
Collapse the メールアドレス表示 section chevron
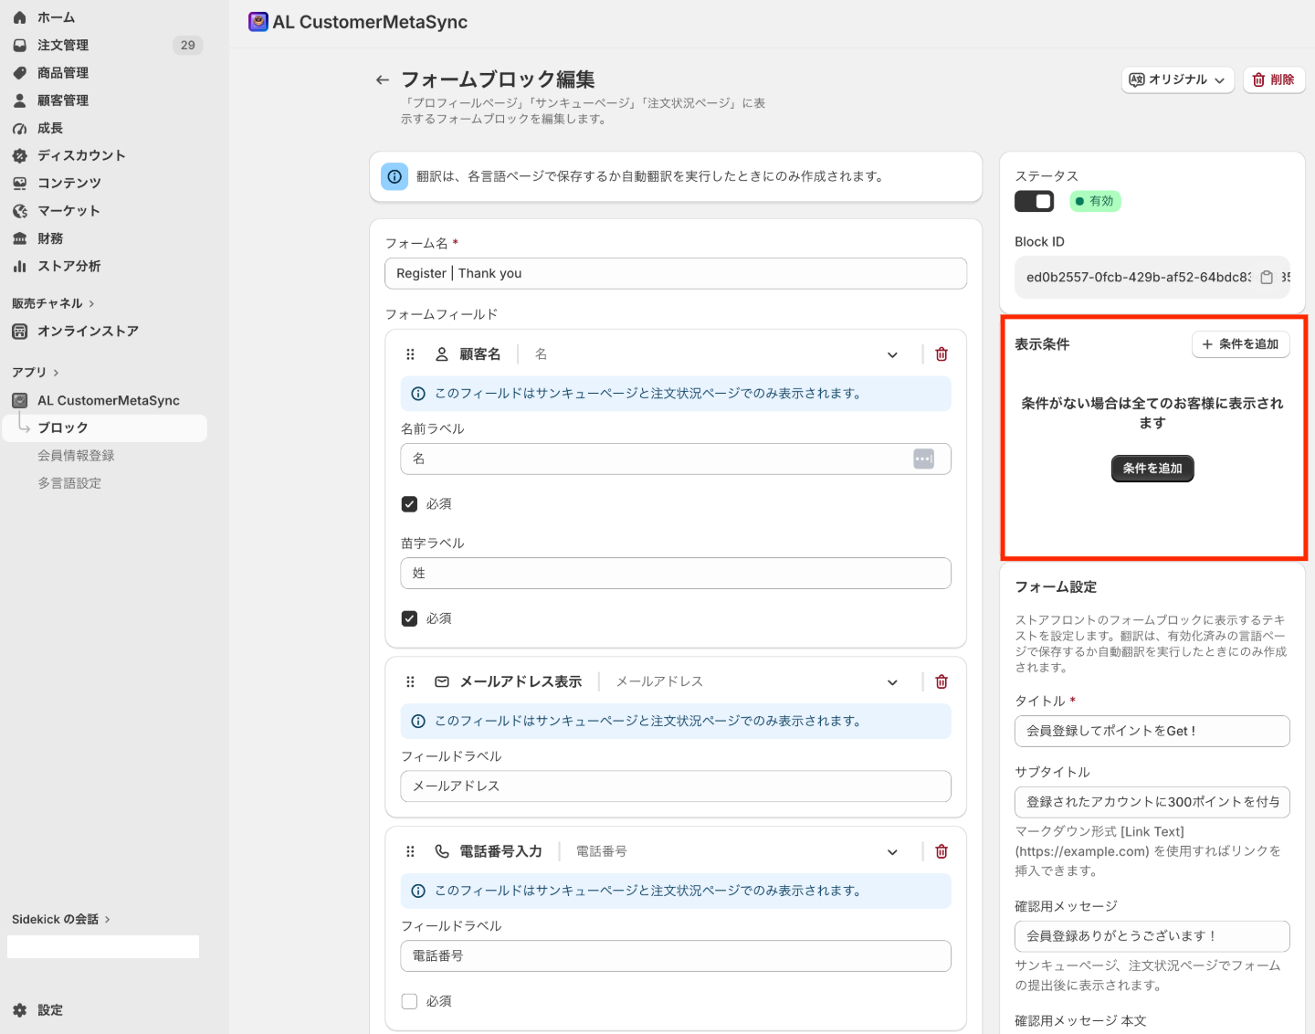click(x=892, y=683)
